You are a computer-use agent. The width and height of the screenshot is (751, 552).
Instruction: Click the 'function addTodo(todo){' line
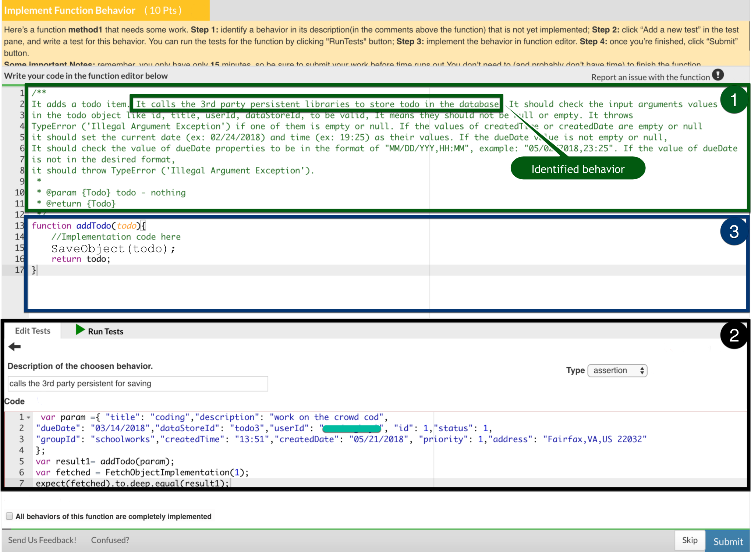(x=89, y=226)
